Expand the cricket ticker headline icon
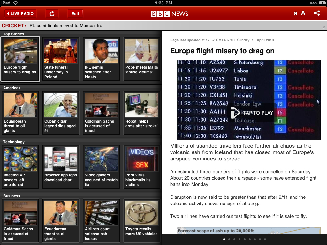 click(x=324, y=28)
